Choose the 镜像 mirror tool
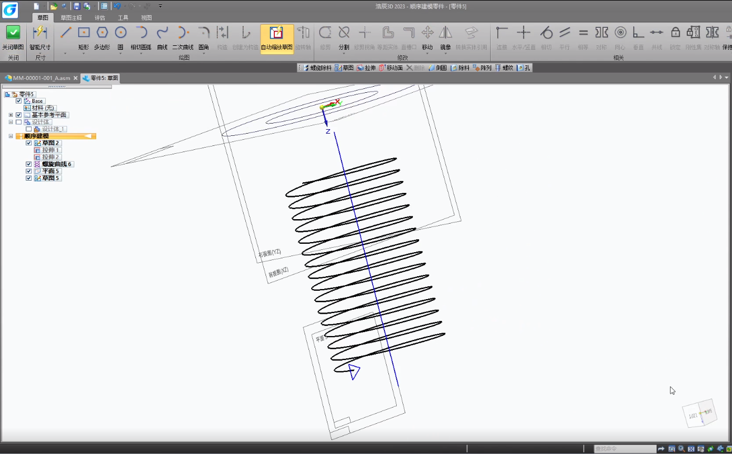The width and height of the screenshot is (732, 454). [x=445, y=32]
